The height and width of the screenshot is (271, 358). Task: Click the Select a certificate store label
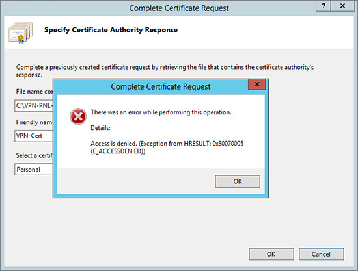[x=34, y=155]
